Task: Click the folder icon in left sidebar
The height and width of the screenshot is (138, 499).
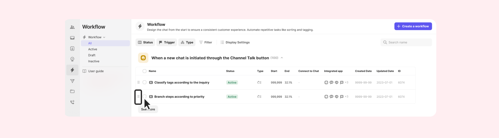Action: coord(72,91)
